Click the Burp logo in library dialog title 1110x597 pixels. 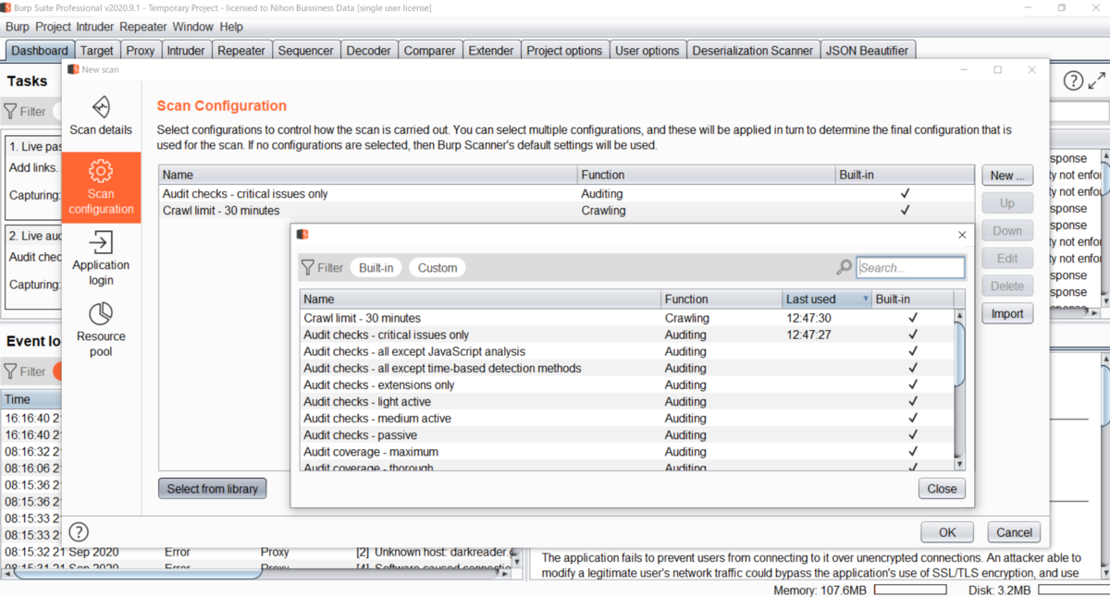[302, 235]
